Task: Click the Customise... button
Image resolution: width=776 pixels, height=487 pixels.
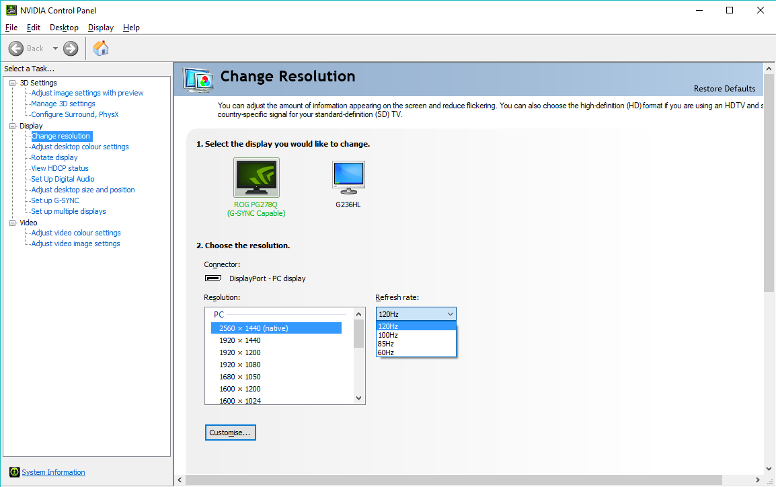Action: click(231, 433)
